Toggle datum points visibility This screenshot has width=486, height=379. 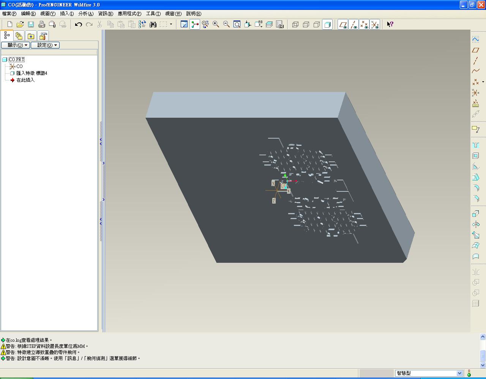(364, 24)
